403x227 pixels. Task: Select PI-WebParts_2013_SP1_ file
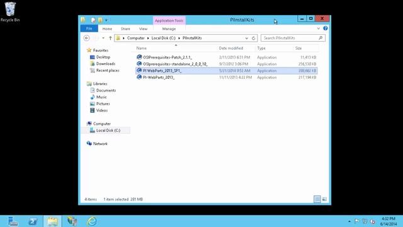coord(162,71)
